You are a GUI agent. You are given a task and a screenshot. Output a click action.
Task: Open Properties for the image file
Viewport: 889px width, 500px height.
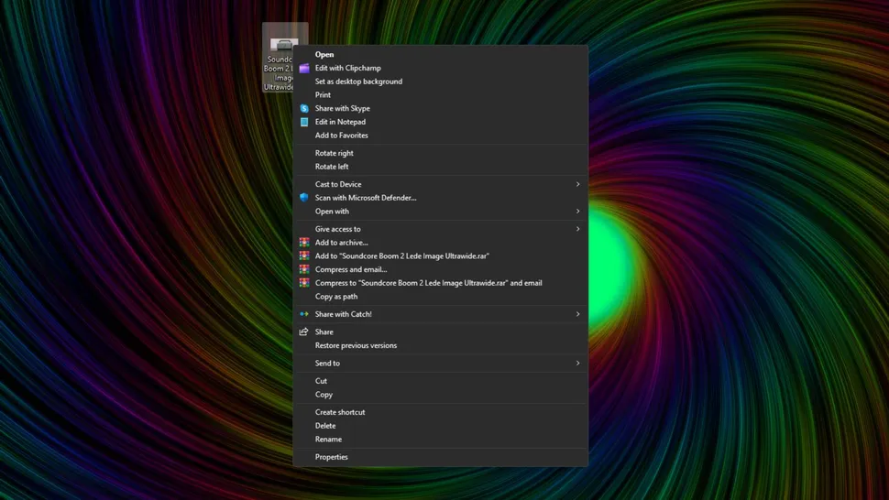pos(331,457)
